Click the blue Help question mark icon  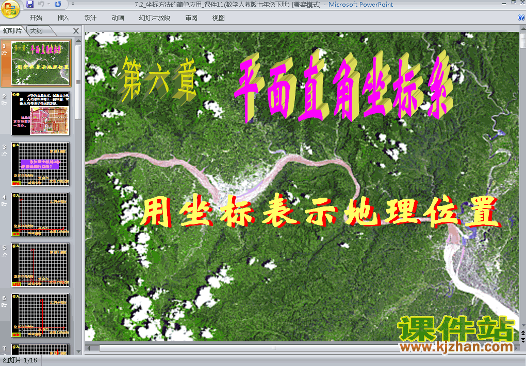521,18
